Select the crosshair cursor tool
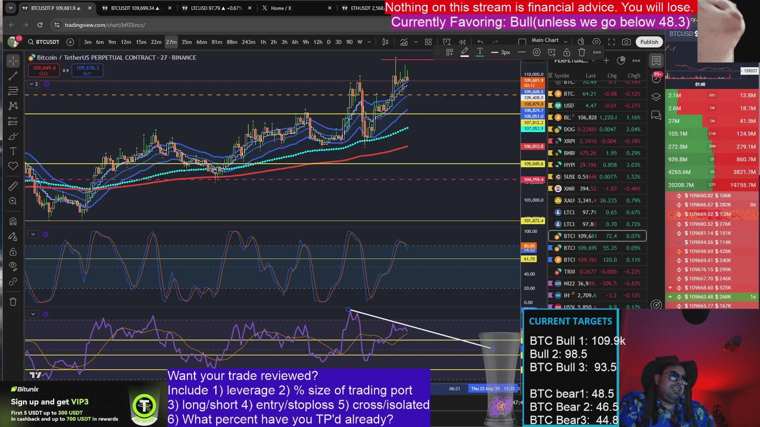Screen dimensions: 760x427 pyautogui.click(x=13, y=60)
